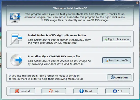Open the Help button
Screen dimensions: 140x100
coord(54,91)
